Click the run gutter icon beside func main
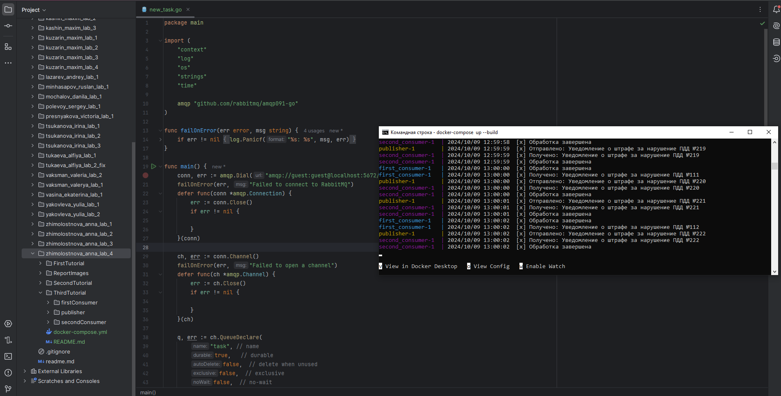 [154, 166]
